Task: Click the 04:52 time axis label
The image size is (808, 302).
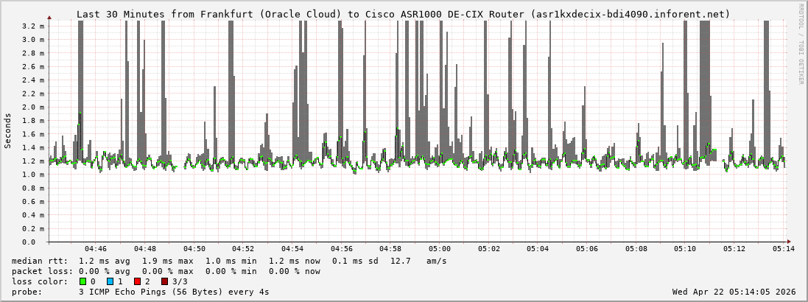Action: pos(243,249)
